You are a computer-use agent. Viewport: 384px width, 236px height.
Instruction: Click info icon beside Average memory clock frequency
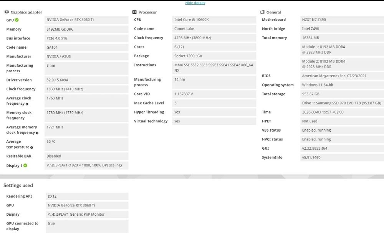[37, 133]
